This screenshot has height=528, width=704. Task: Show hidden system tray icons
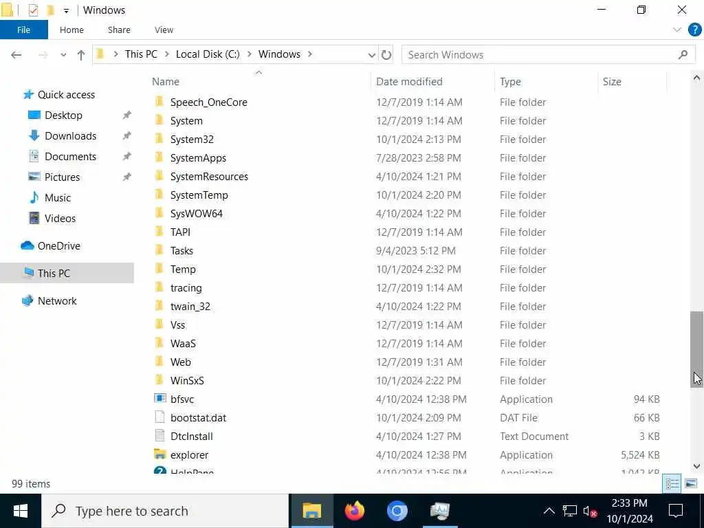pos(549,511)
